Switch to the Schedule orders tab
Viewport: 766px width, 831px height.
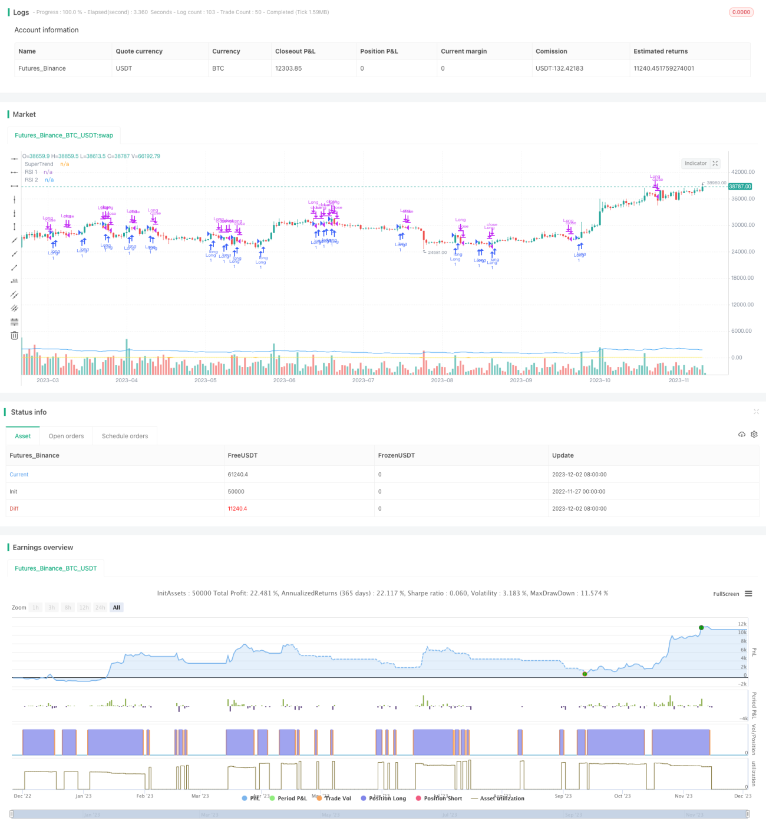point(125,436)
